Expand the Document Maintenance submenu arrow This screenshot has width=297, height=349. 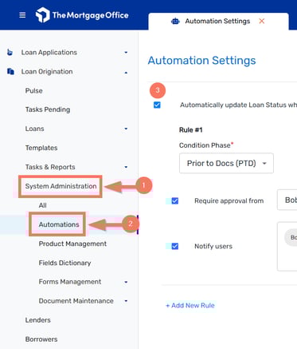pyautogui.click(x=126, y=301)
